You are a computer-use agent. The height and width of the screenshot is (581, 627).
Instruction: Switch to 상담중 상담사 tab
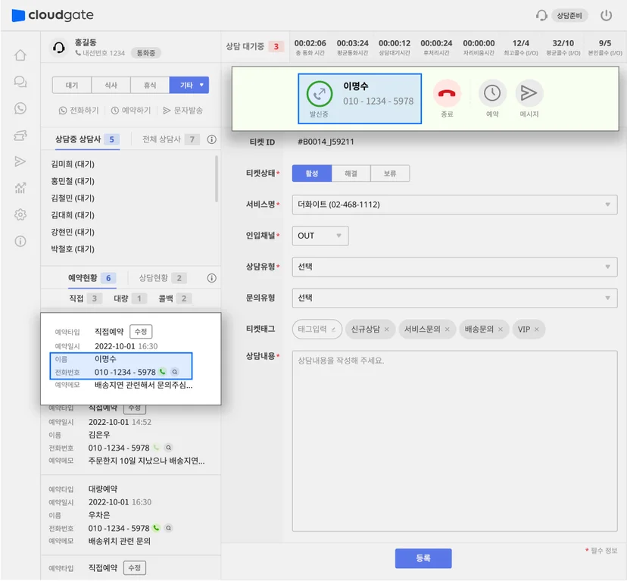tap(87, 139)
